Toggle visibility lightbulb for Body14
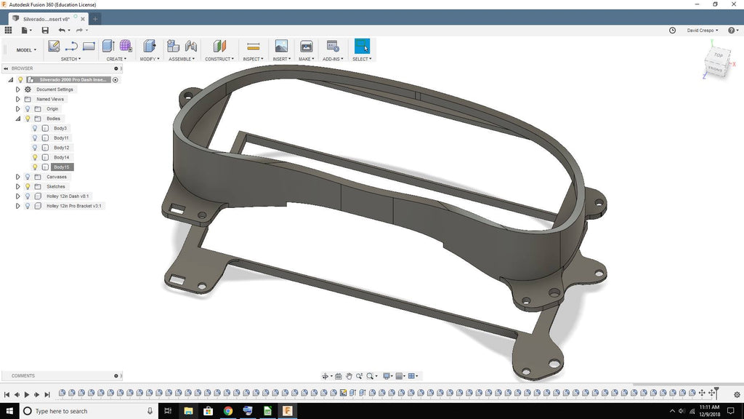Viewport: 744px width, 419px height. 34,157
